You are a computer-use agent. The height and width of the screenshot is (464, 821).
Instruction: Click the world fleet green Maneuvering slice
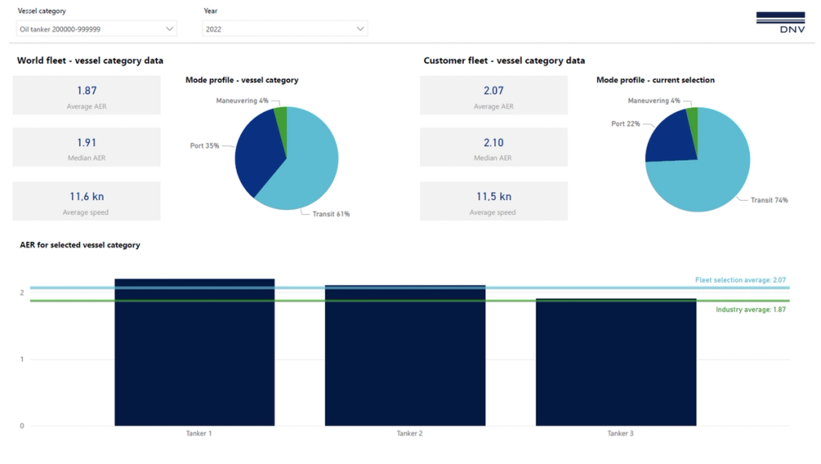click(282, 123)
